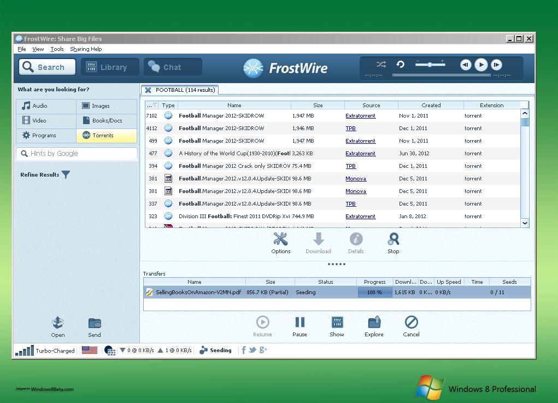This screenshot has width=558, height=403.
Task: Click the Details info icon
Action: coord(356,240)
